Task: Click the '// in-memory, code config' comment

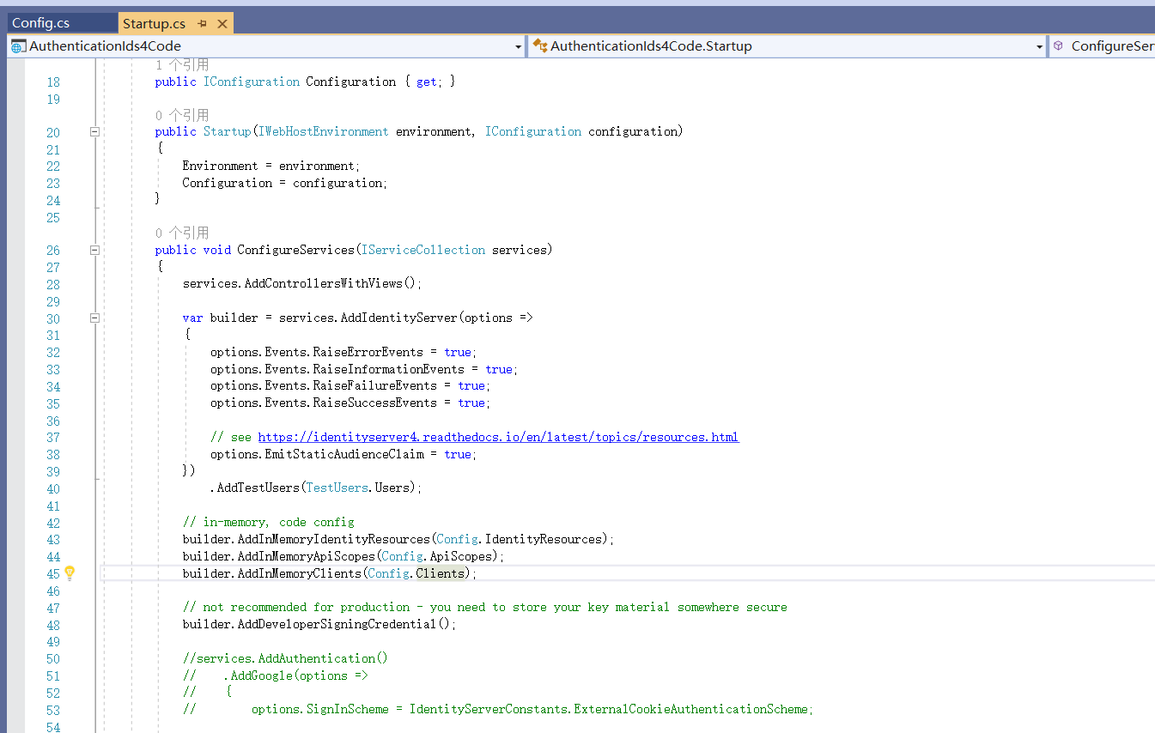Action: pyautogui.click(x=268, y=522)
